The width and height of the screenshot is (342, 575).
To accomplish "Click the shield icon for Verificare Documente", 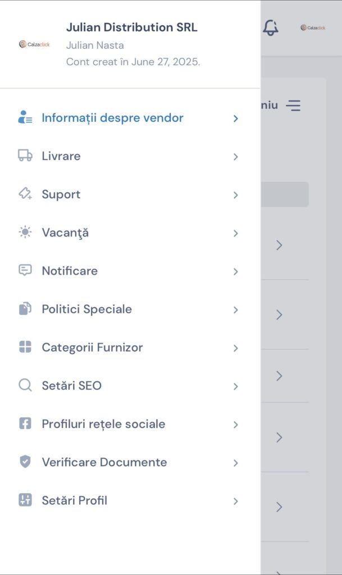I will [25, 462].
